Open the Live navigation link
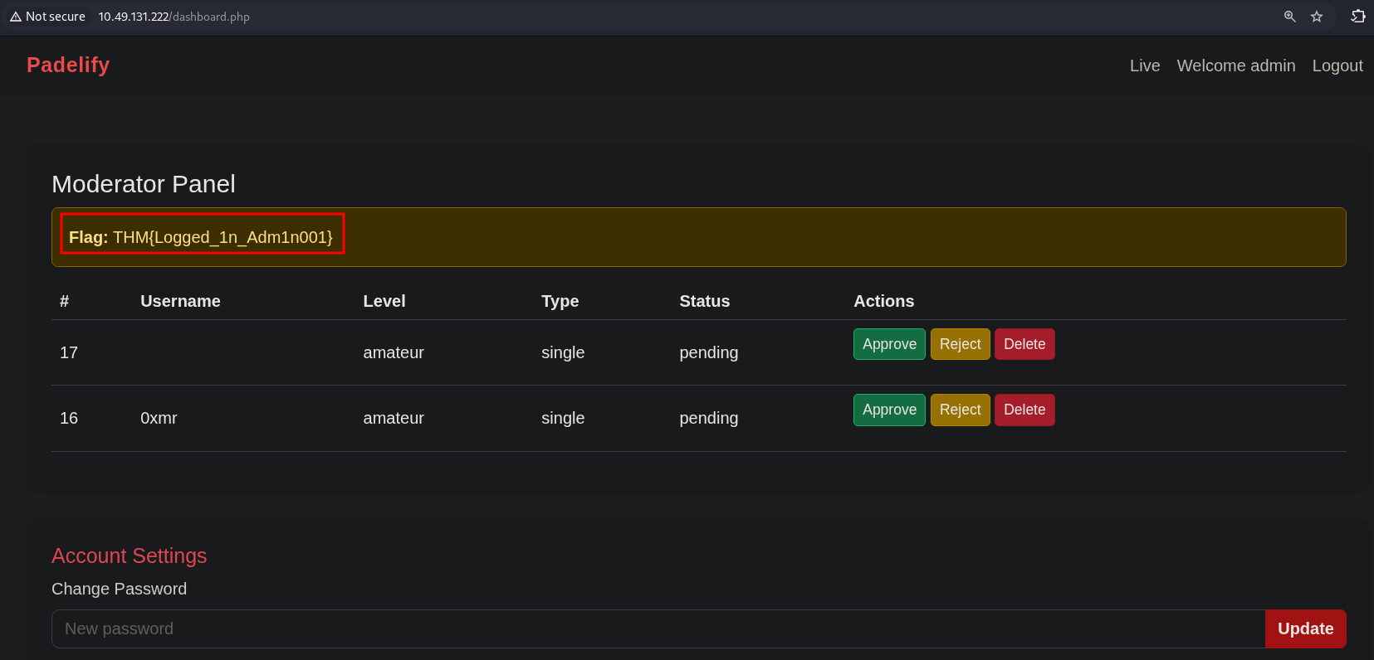Viewport: 1374px width, 660px height. (1144, 66)
